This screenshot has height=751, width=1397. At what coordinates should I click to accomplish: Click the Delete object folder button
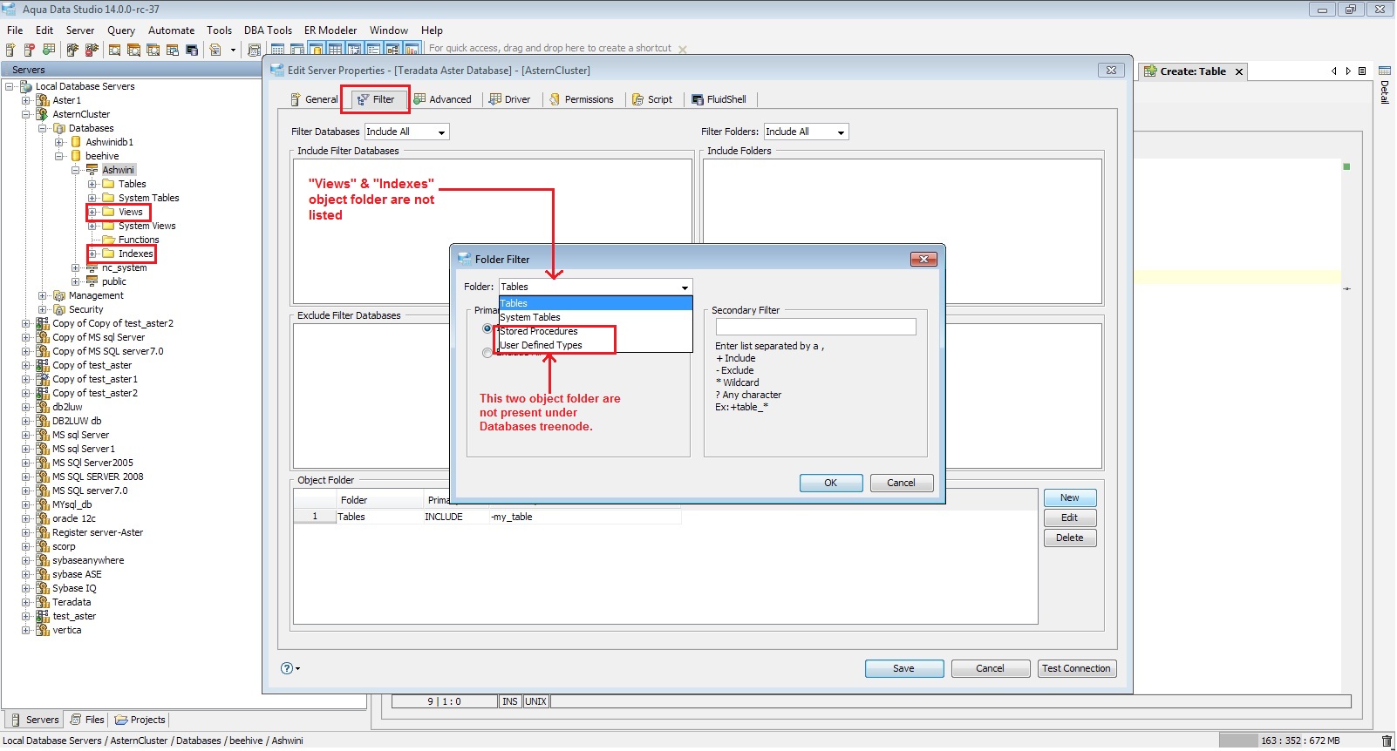[1070, 538]
